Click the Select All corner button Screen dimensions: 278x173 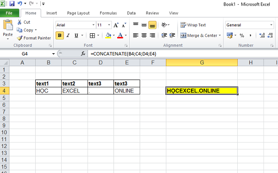coord(5,62)
